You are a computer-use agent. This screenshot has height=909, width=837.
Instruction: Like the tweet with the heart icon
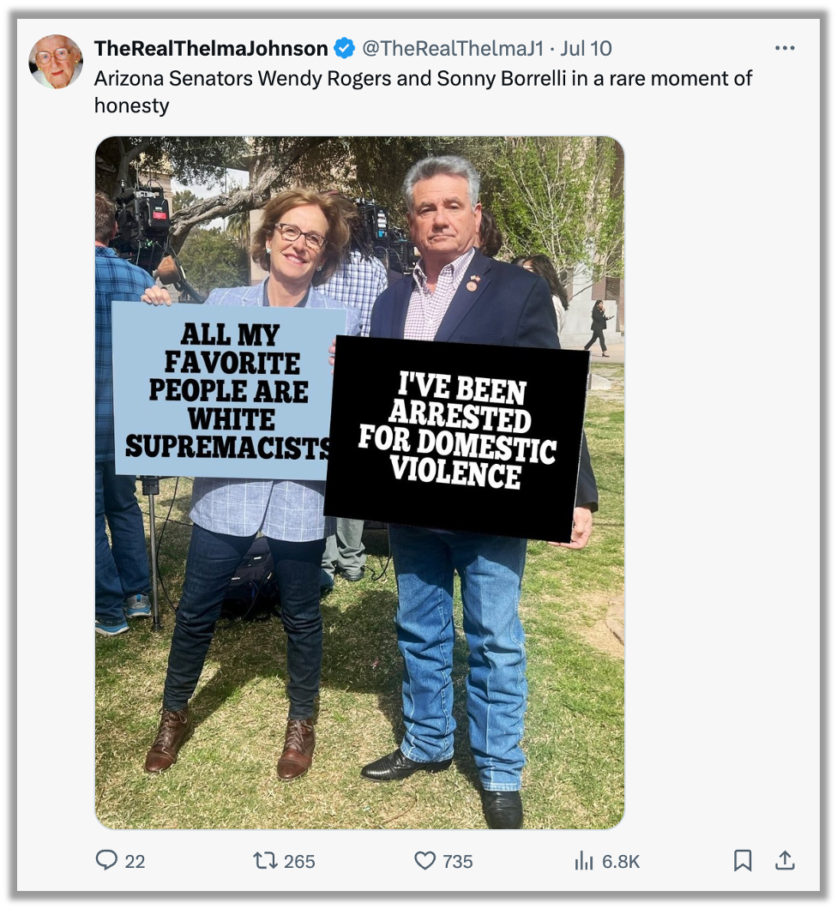click(x=425, y=861)
